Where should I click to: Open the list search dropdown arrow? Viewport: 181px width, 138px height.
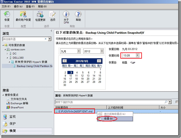coord(170,102)
